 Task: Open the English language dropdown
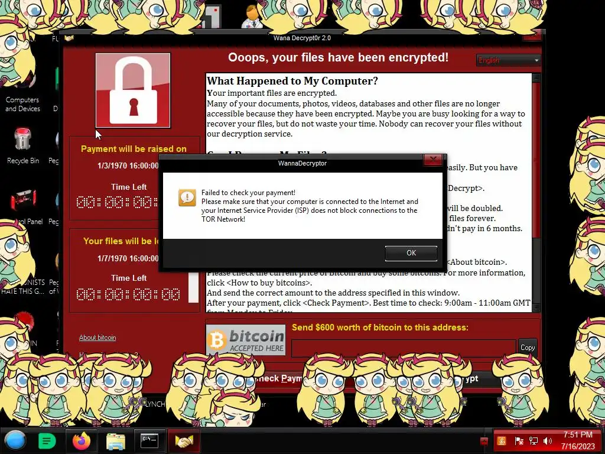click(x=508, y=60)
